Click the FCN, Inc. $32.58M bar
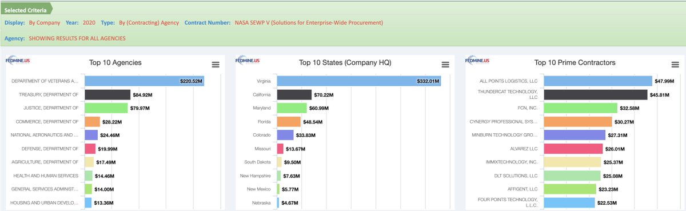Image resolution: width=686 pixels, height=211 pixels. pyautogui.click(x=581, y=108)
